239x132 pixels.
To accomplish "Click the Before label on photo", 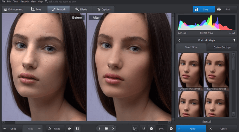I will coord(77,18).
